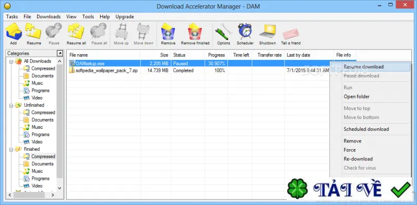Image resolution: width=417 pixels, height=205 pixels.
Task: Click the Tell a friend envelope icon
Action: [291, 34]
